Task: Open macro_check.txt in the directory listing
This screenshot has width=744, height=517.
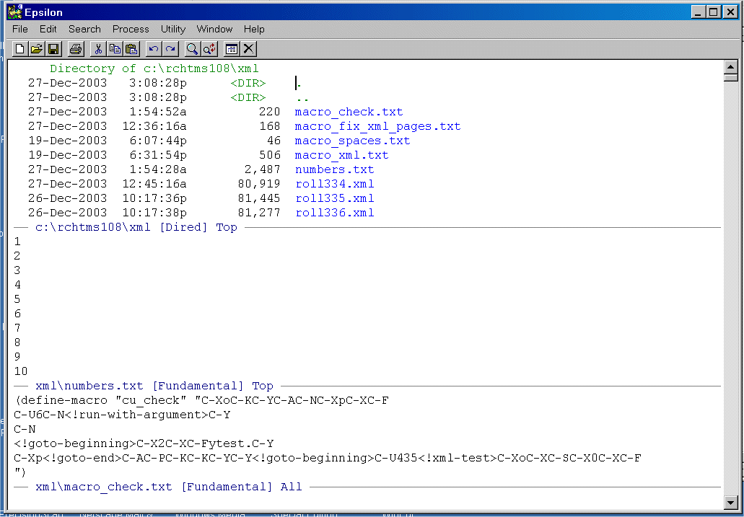Action: pyautogui.click(x=349, y=112)
